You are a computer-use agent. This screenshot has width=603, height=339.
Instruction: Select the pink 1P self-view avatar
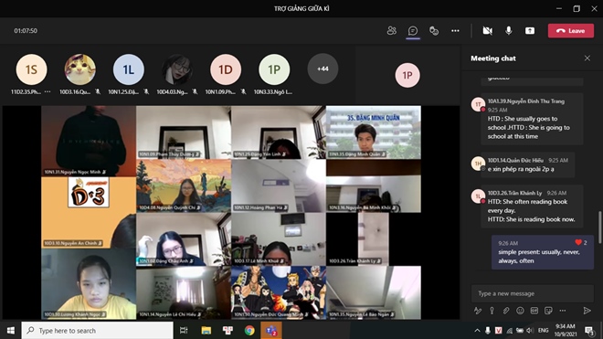[x=407, y=76]
